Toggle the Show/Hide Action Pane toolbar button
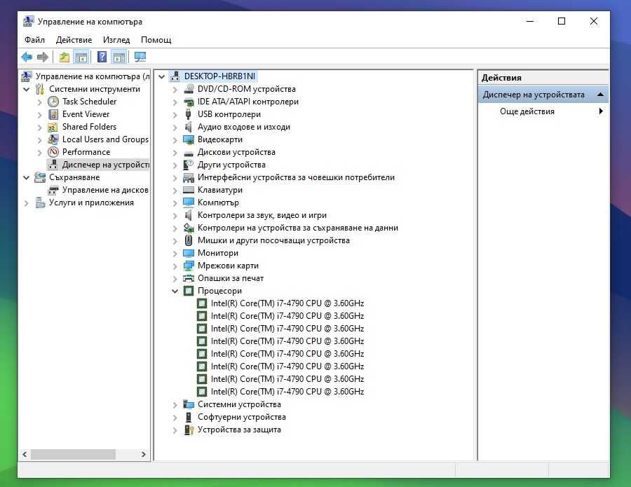The height and width of the screenshot is (487, 631). (x=119, y=57)
